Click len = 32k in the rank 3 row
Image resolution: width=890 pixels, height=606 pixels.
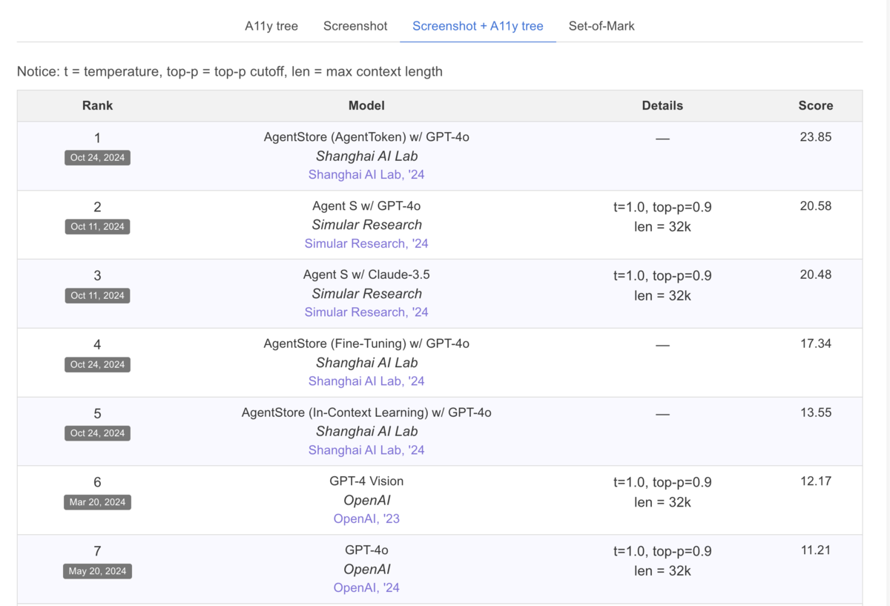click(662, 295)
